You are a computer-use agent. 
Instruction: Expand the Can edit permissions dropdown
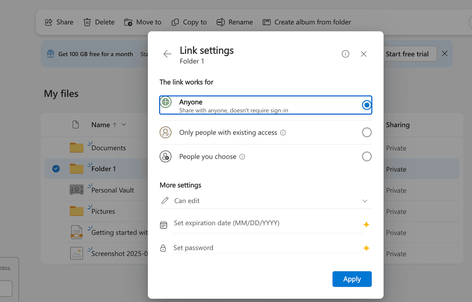pos(365,201)
